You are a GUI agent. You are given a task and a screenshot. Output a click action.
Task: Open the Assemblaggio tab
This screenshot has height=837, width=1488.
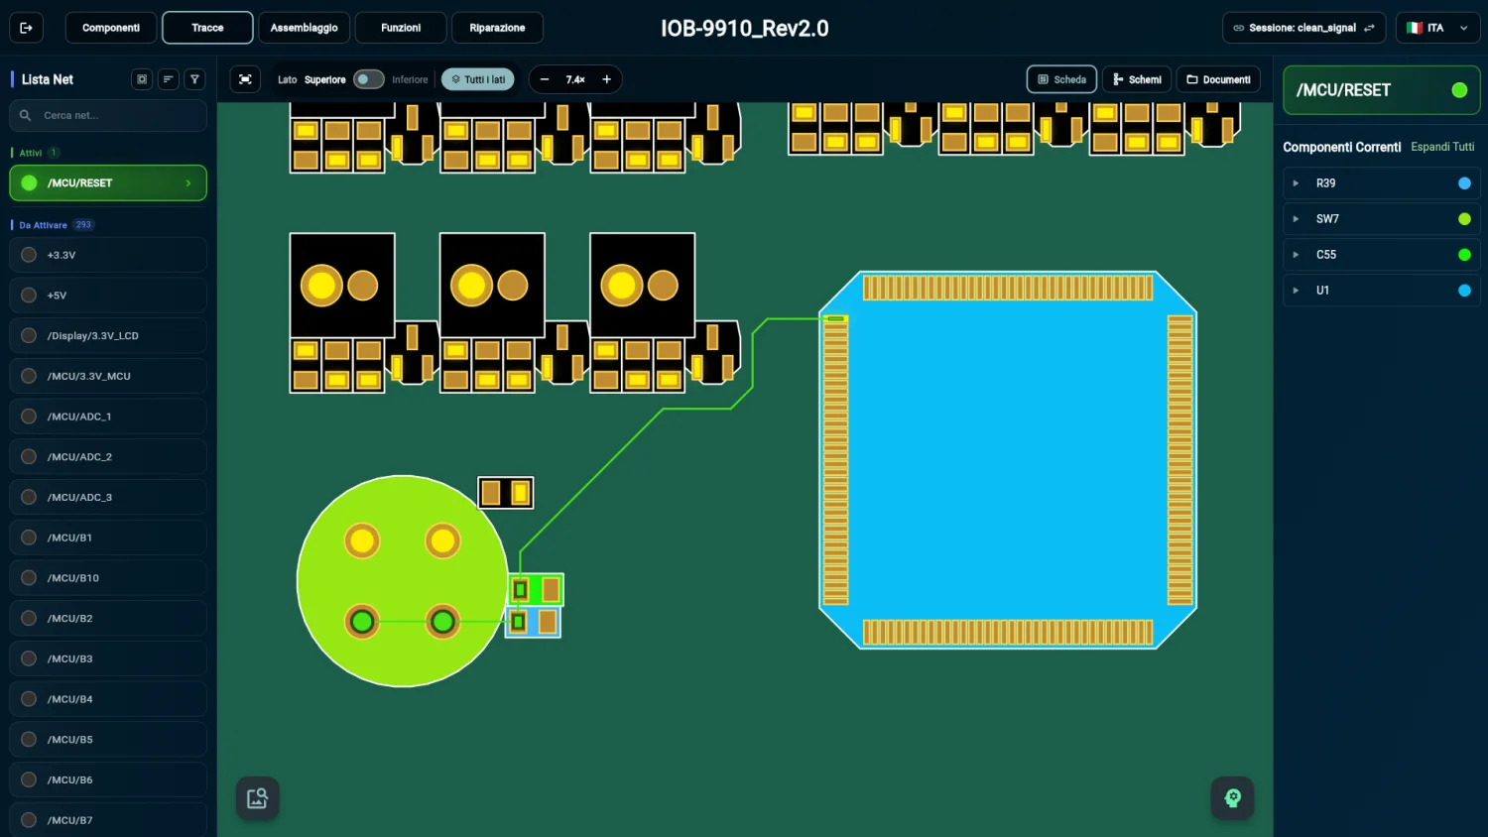coord(304,28)
